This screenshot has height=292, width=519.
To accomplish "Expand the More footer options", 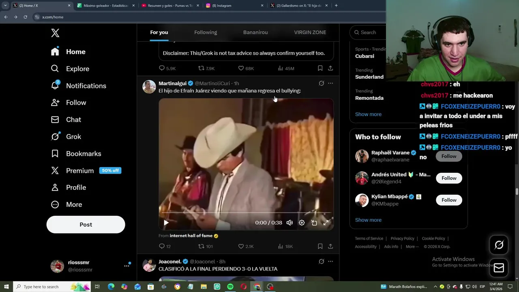I will pos(412,247).
